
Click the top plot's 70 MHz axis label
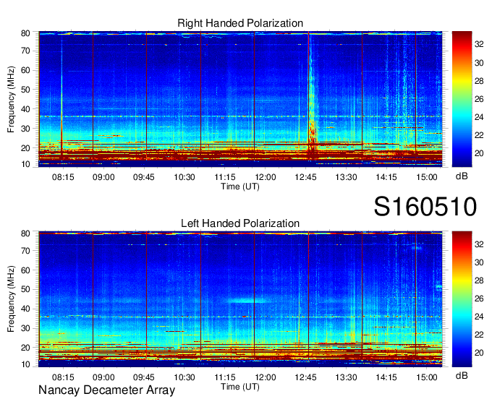click(x=25, y=51)
